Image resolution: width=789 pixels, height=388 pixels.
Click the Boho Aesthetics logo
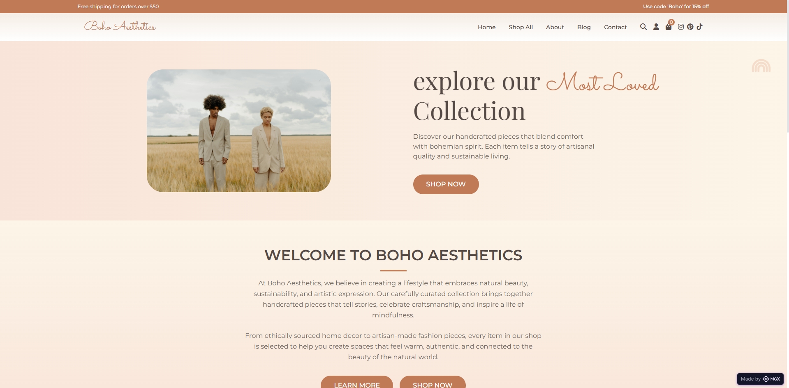pos(120,26)
